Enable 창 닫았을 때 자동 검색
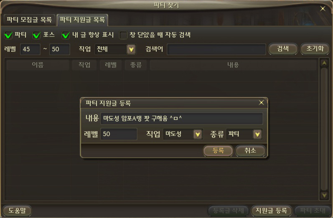 coord(123,35)
